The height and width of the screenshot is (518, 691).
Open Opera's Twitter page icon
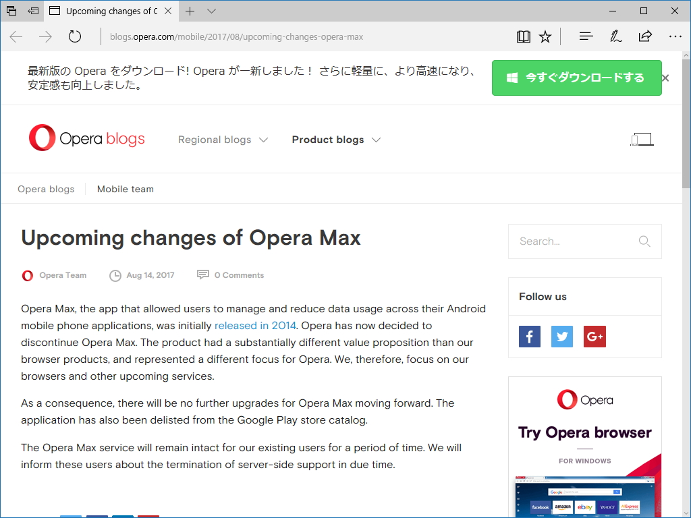pos(562,337)
